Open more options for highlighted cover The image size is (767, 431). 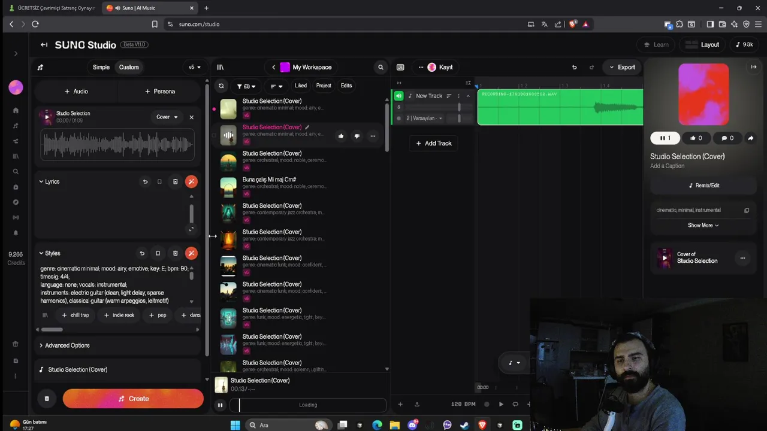(373, 136)
